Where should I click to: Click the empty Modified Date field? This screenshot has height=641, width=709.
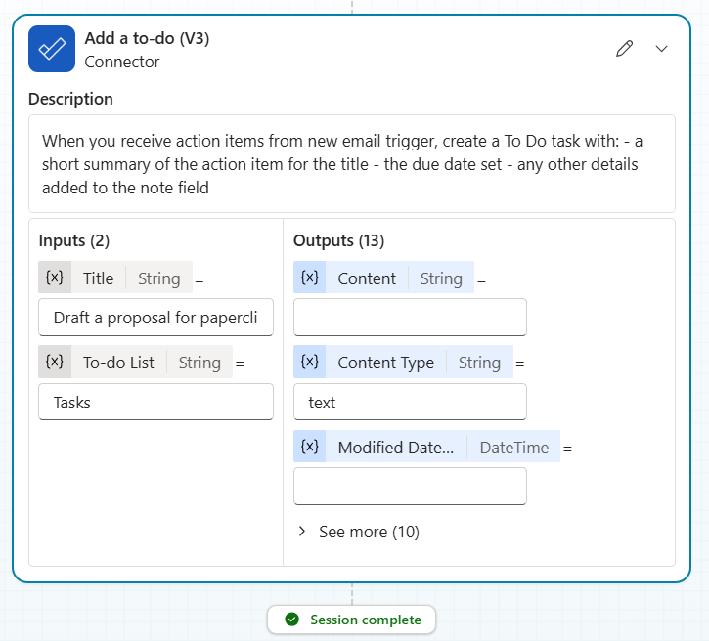pos(410,486)
